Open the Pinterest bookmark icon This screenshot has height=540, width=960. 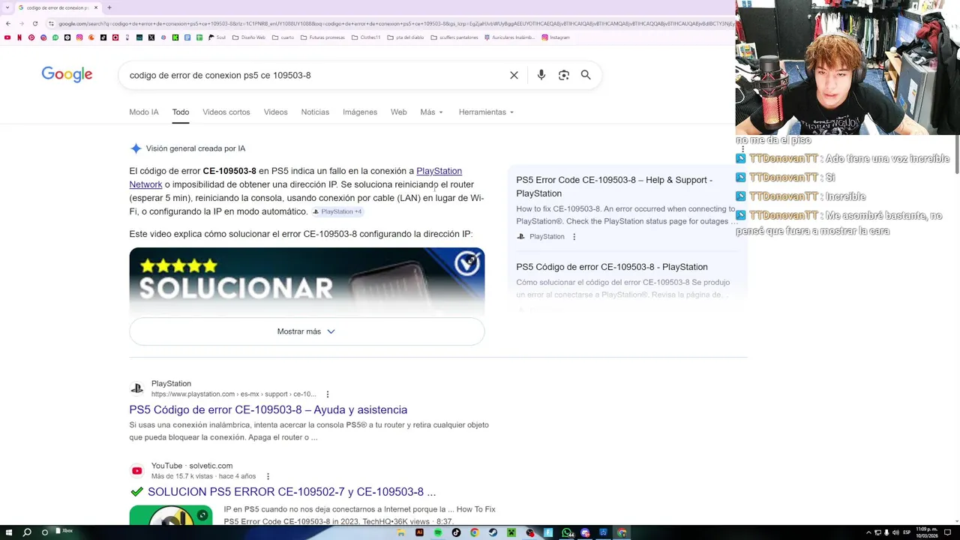(x=31, y=37)
